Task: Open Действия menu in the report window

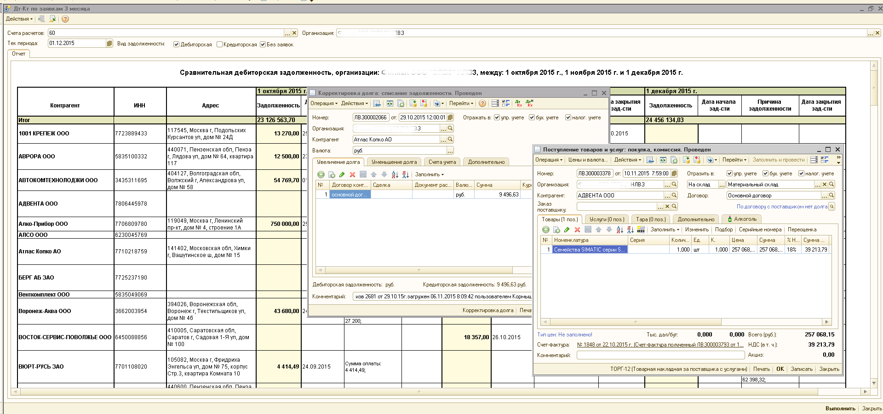Action: click(19, 19)
